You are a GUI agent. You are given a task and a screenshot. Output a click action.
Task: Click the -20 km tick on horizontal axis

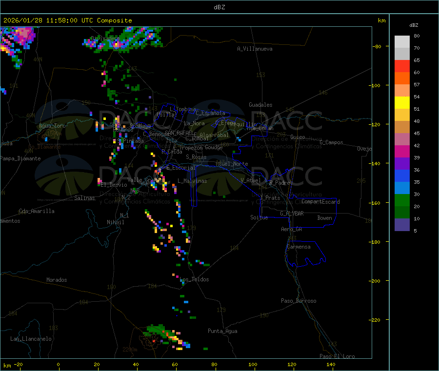pos(18,364)
